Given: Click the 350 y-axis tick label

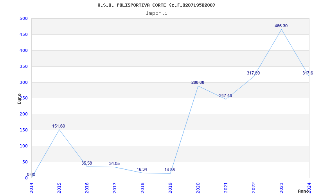Looking at the screenshot, I should 23,66.
